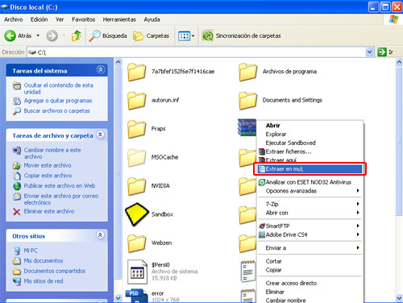403x303 pixels.
Task: Select the error PSD file icon
Action: [137, 296]
